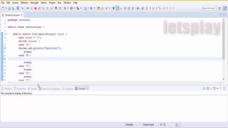This screenshot has width=228, height=128.
Task: Switch to the Servers tab
Action: (32, 89)
